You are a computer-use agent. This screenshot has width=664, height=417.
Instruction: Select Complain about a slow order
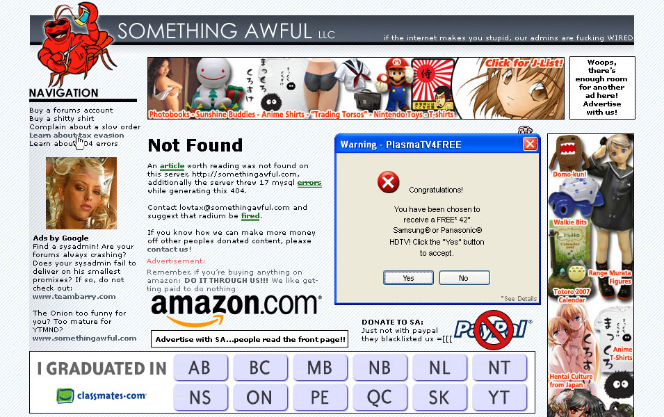[85, 127]
